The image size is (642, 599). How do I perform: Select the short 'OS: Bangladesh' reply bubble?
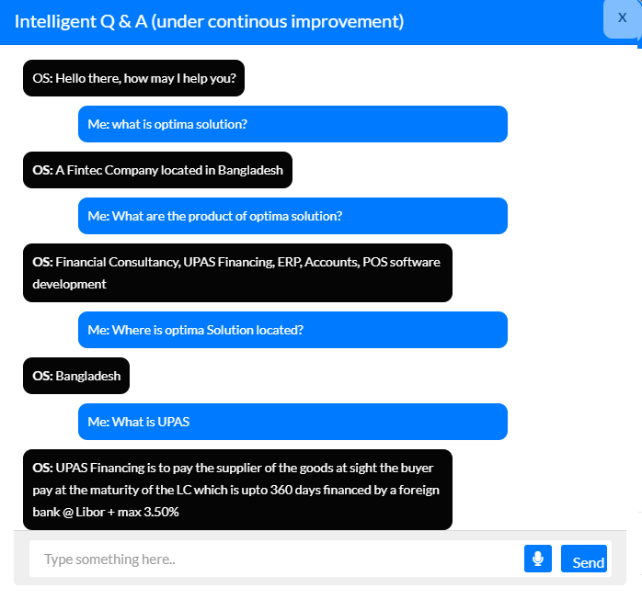pos(77,376)
